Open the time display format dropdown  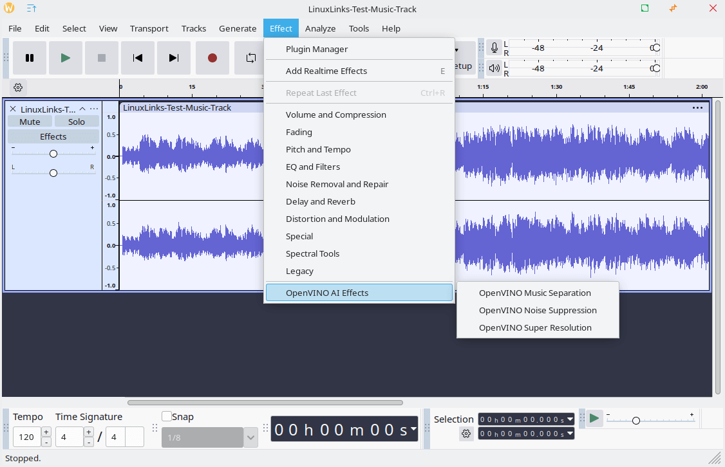coord(413,428)
